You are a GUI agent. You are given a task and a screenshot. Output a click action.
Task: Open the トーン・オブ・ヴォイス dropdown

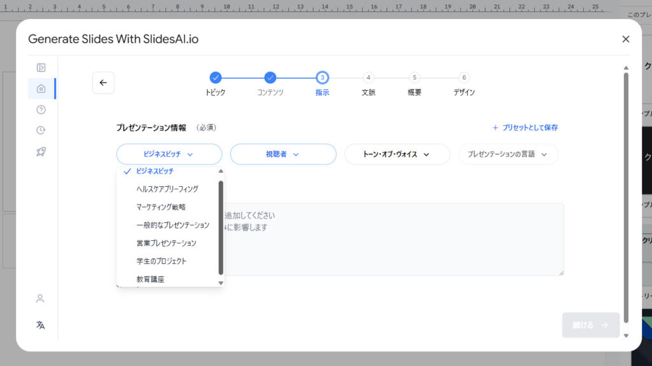pyautogui.click(x=397, y=154)
